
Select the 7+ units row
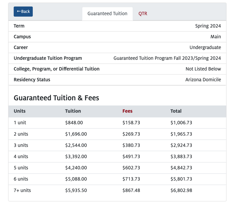pyautogui.click(x=117, y=190)
